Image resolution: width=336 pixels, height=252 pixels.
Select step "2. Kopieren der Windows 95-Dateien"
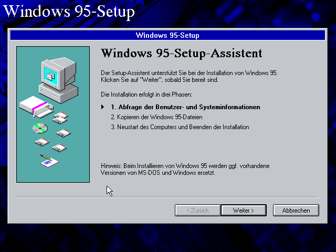click(x=156, y=117)
